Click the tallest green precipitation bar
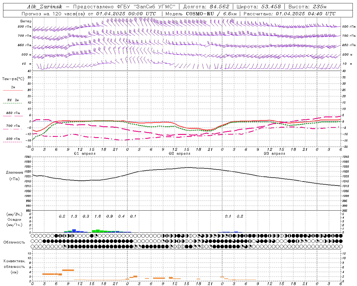 click(x=98, y=231)
